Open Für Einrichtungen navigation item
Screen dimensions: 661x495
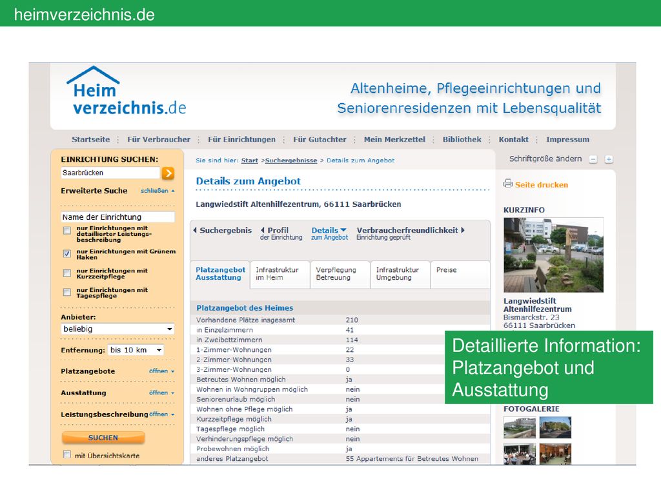click(241, 139)
